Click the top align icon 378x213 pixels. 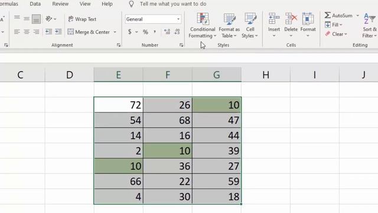click(17, 18)
